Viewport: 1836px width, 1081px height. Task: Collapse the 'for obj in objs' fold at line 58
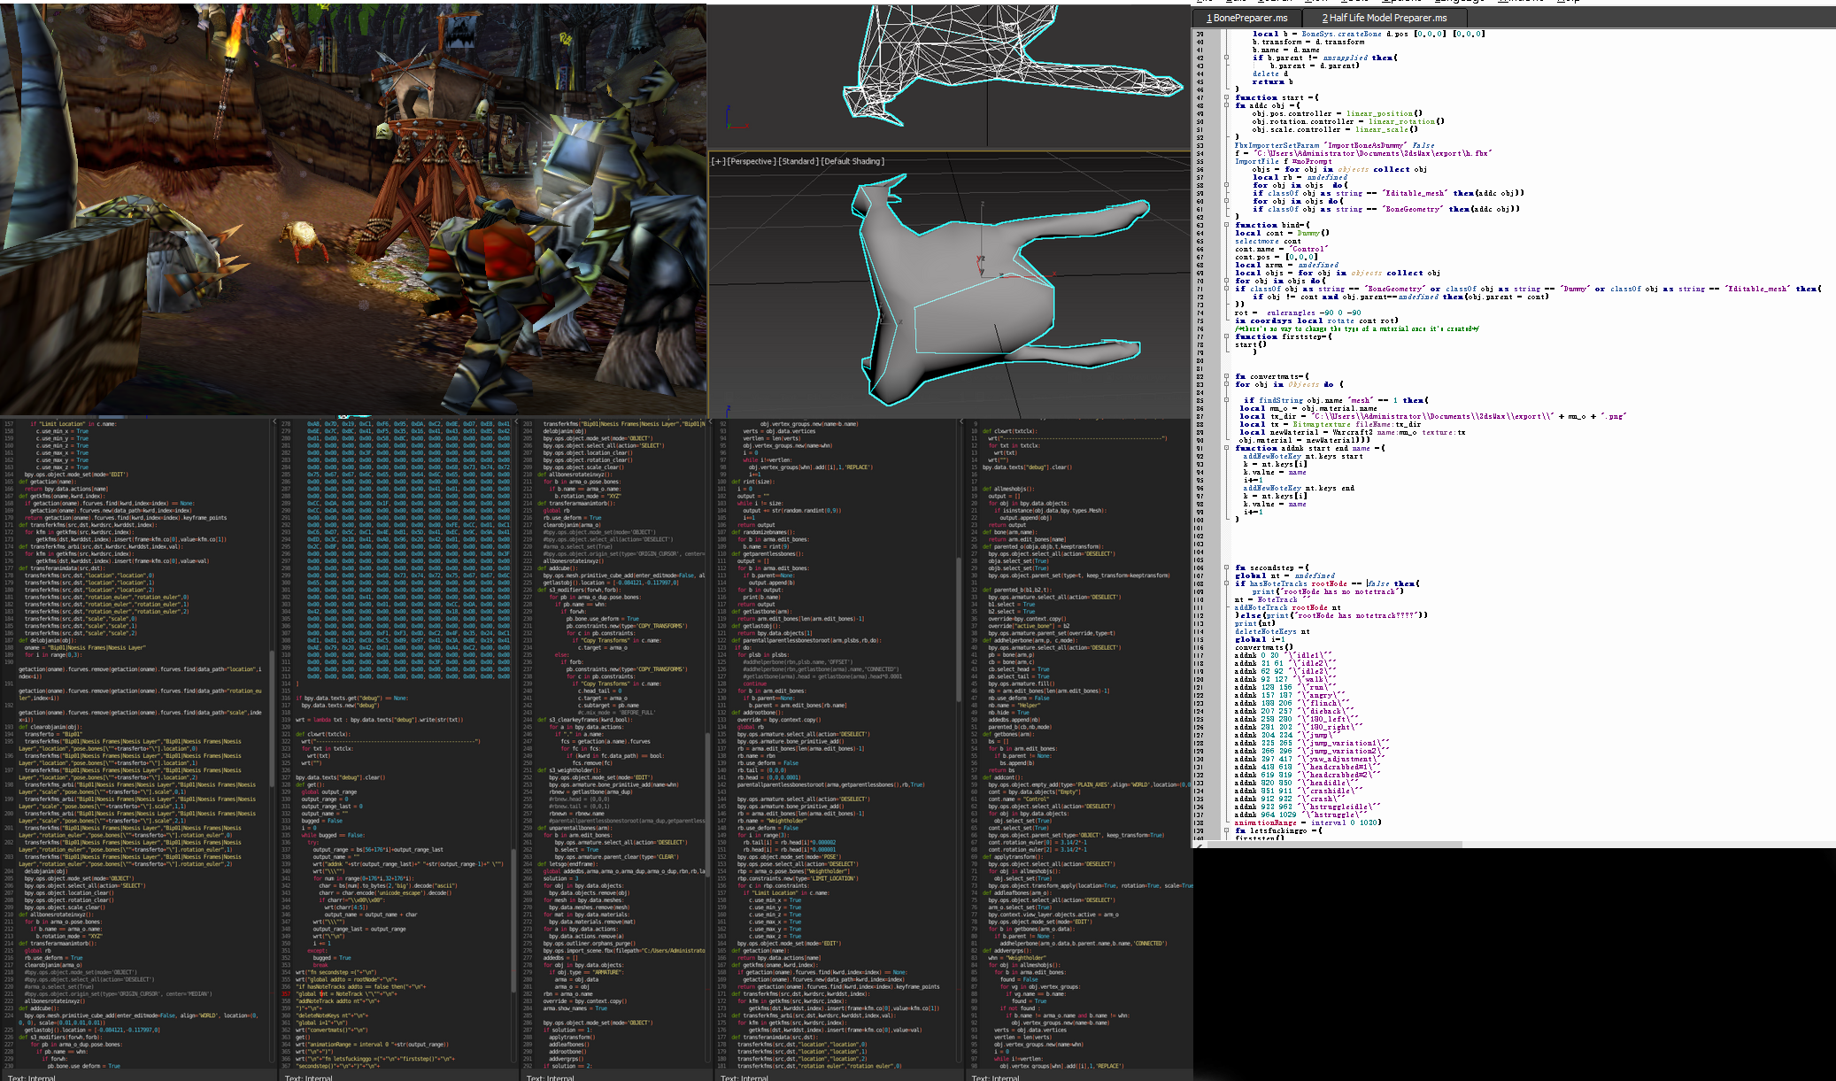[x=1226, y=185]
